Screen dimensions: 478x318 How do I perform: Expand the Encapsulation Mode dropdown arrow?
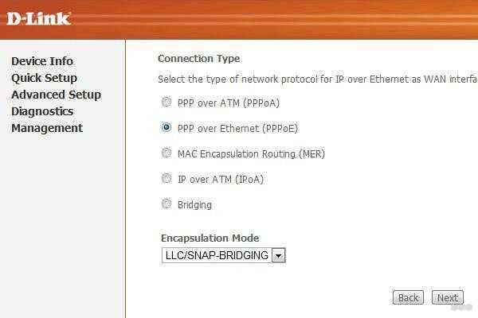pyautogui.click(x=278, y=255)
